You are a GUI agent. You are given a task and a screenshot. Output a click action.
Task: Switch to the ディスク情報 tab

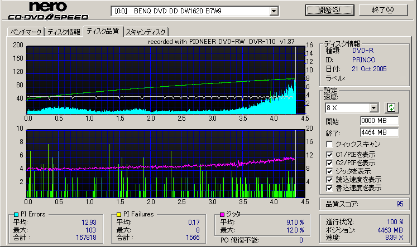pos(64,32)
